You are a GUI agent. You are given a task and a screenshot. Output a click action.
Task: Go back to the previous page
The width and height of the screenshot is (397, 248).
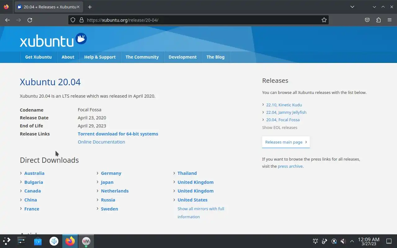click(x=7, y=20)
